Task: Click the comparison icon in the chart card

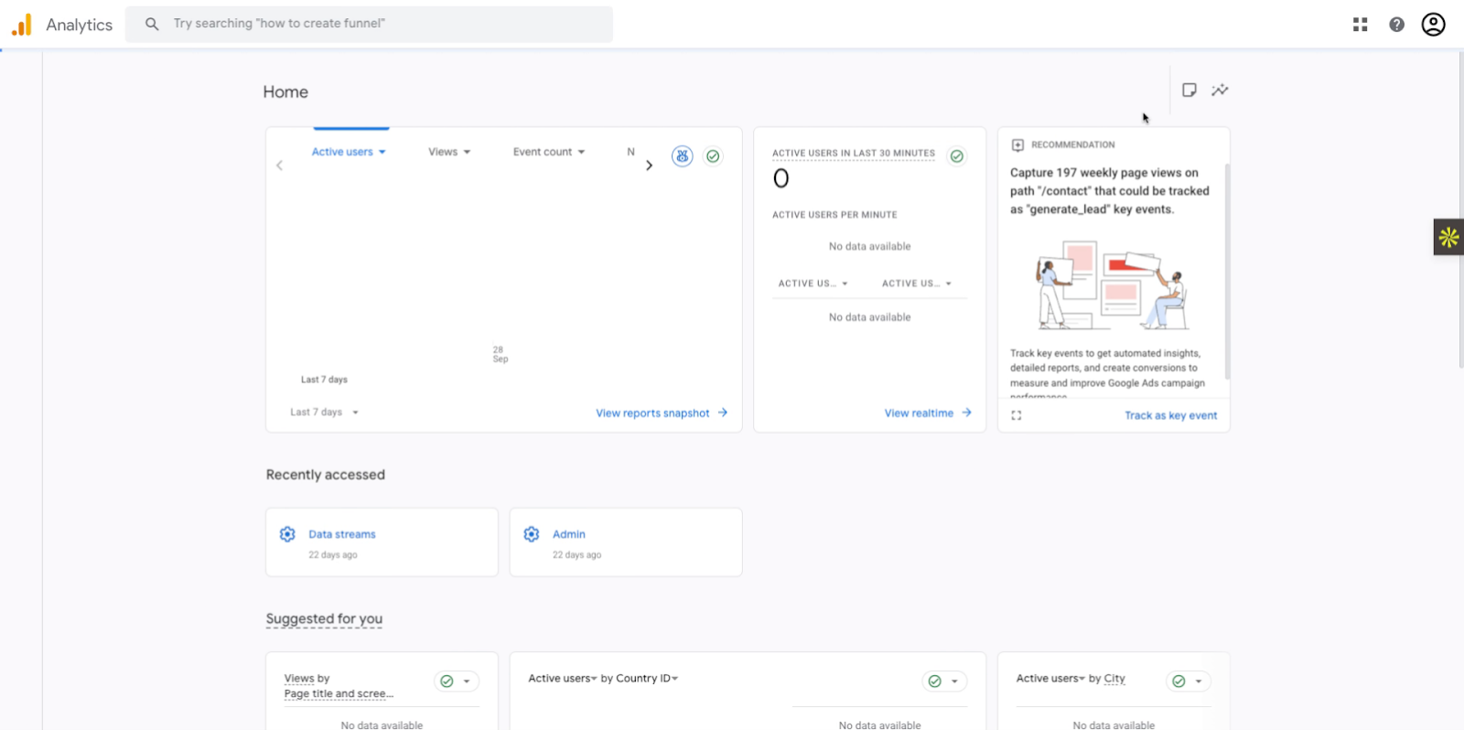Action: (x=682, y=156)
